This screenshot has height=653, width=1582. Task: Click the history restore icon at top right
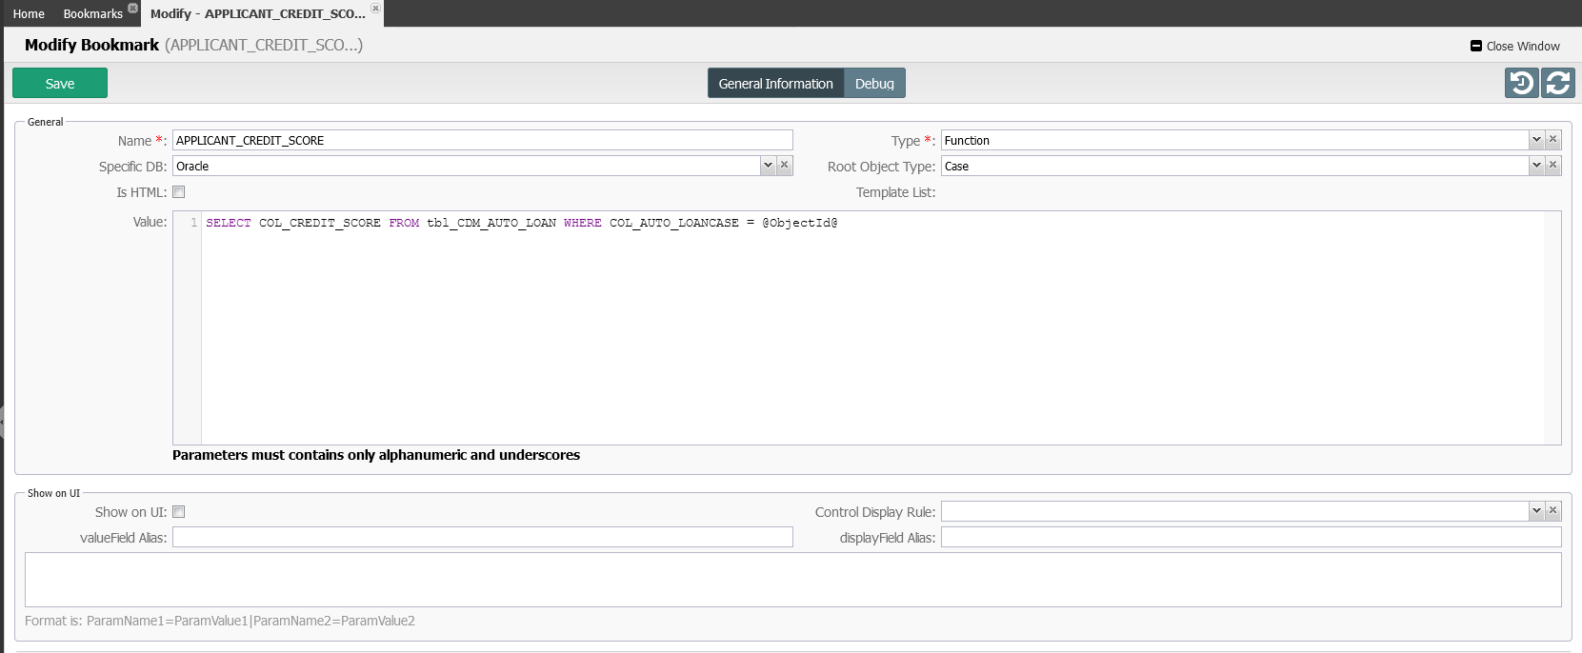click(x=1521, y=84)
